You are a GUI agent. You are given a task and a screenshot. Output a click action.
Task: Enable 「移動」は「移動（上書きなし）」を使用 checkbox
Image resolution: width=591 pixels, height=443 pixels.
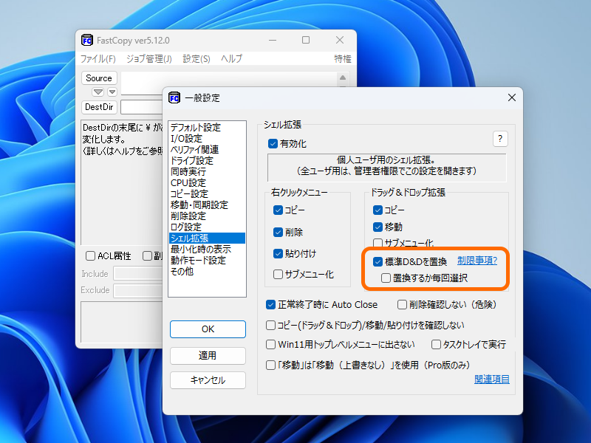[x=270, y=365]
